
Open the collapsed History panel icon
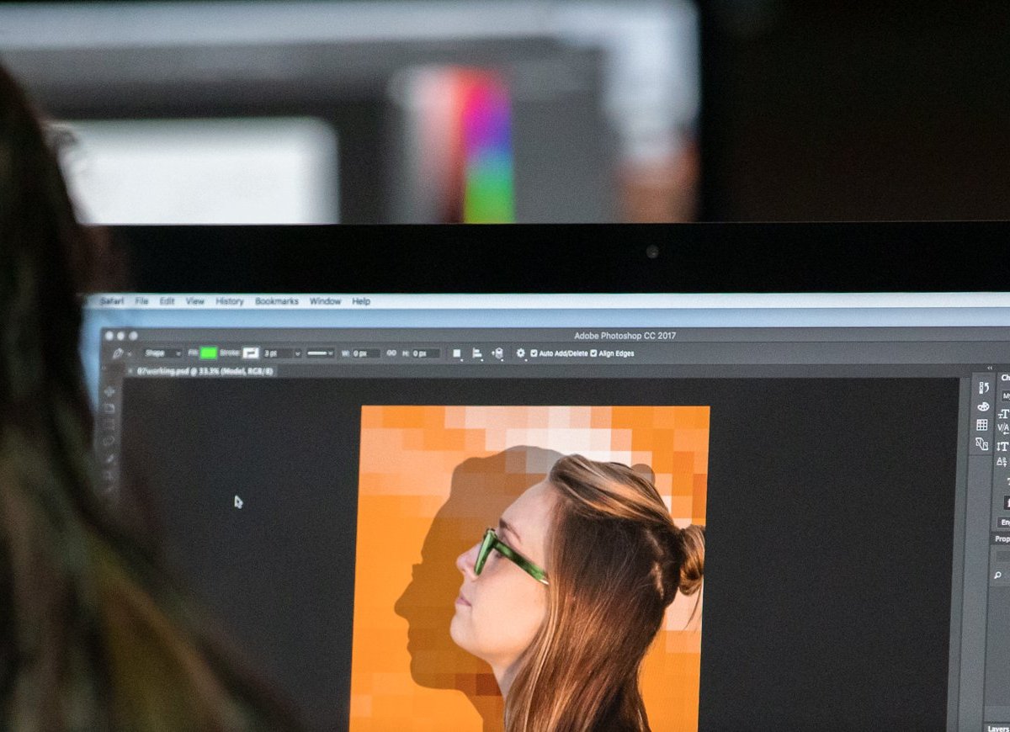coord(982,388)
